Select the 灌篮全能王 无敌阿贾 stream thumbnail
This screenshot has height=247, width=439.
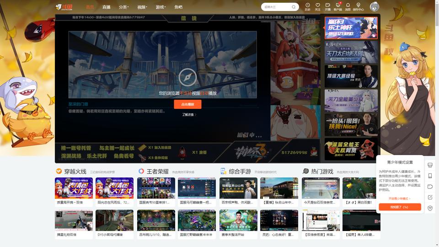click(351, 149)
